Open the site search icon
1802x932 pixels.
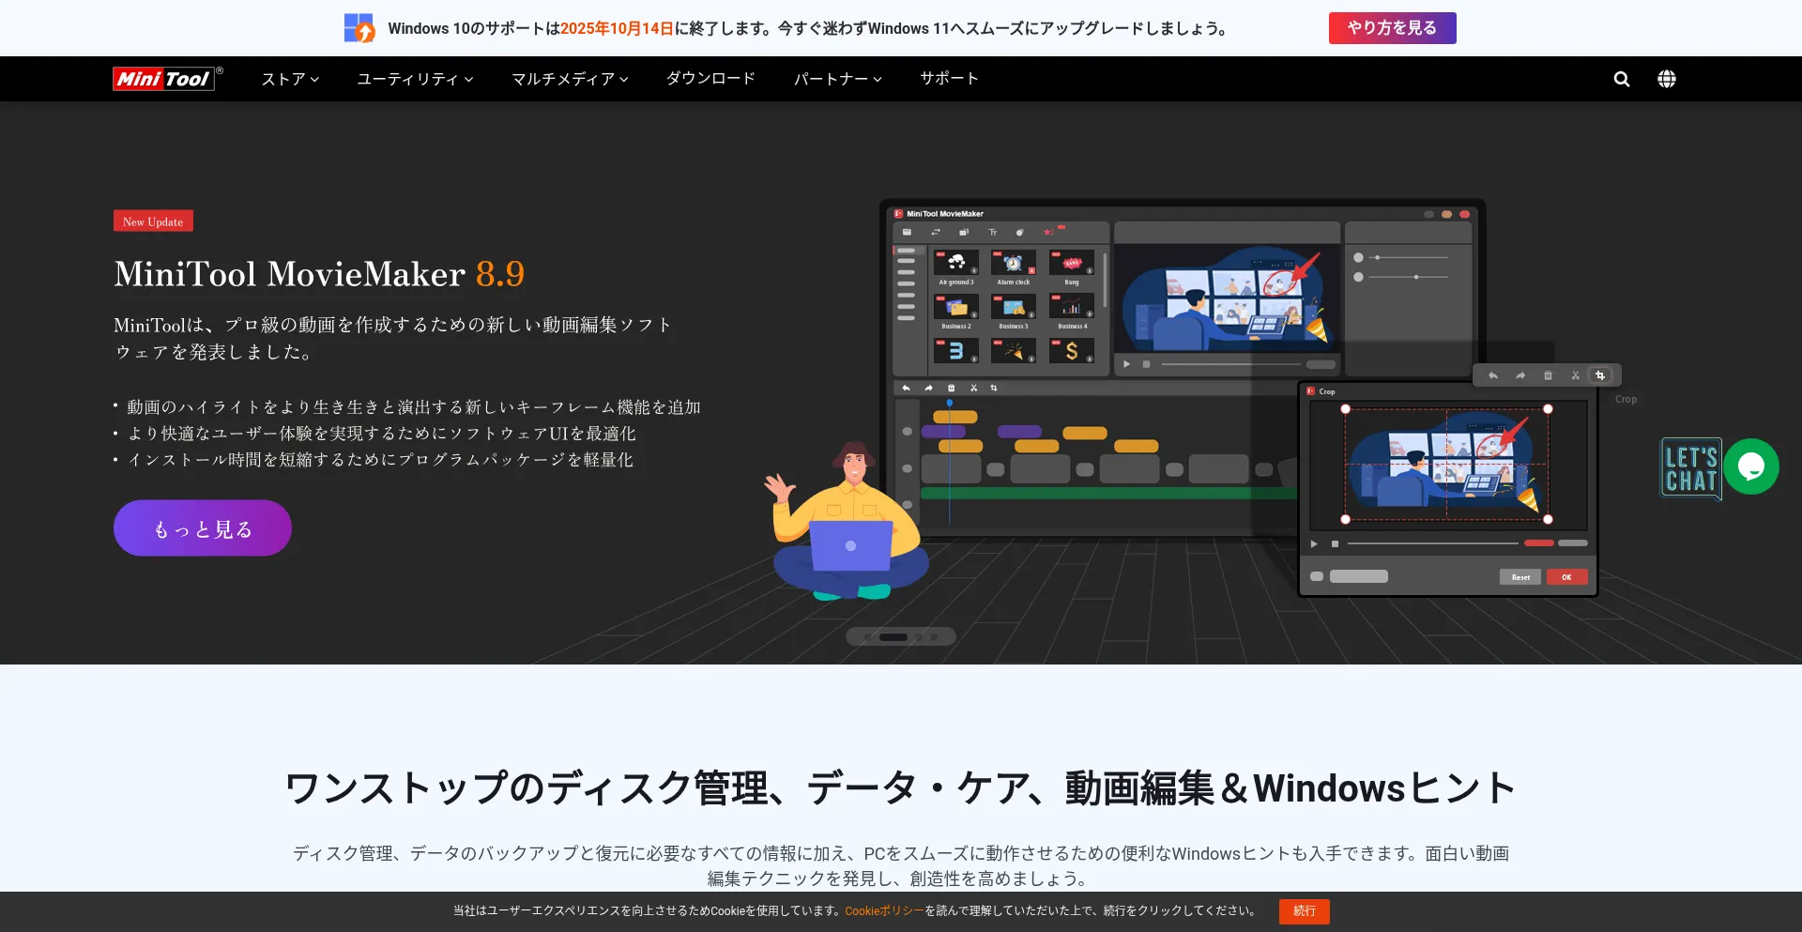[x=1622, y=79]
